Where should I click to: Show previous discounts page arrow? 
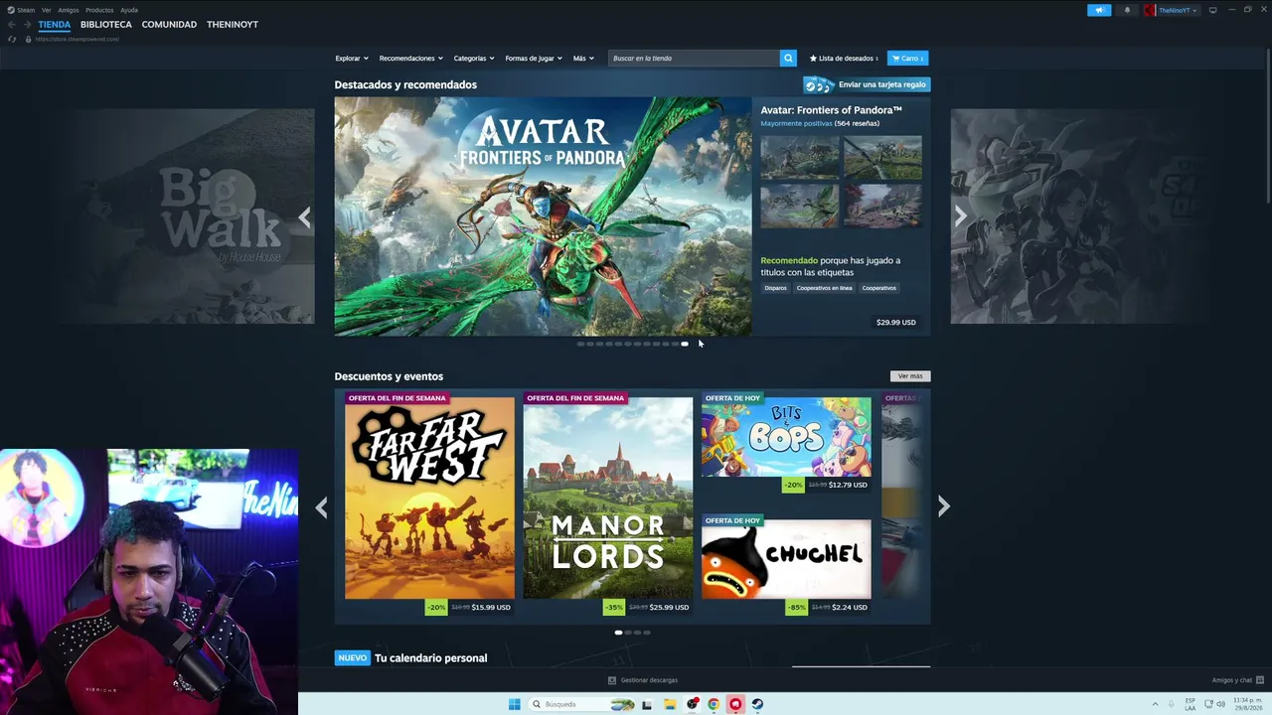click(321, 507)
